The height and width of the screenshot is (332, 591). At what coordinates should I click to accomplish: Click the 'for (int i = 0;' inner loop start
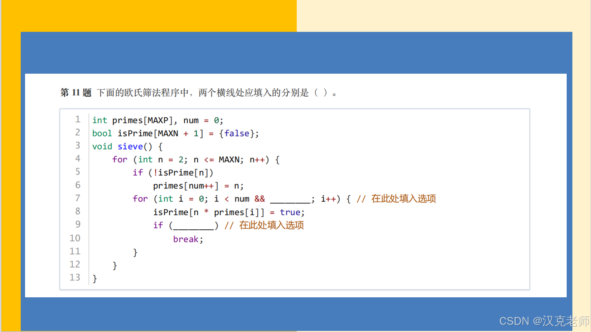(170, 199)
